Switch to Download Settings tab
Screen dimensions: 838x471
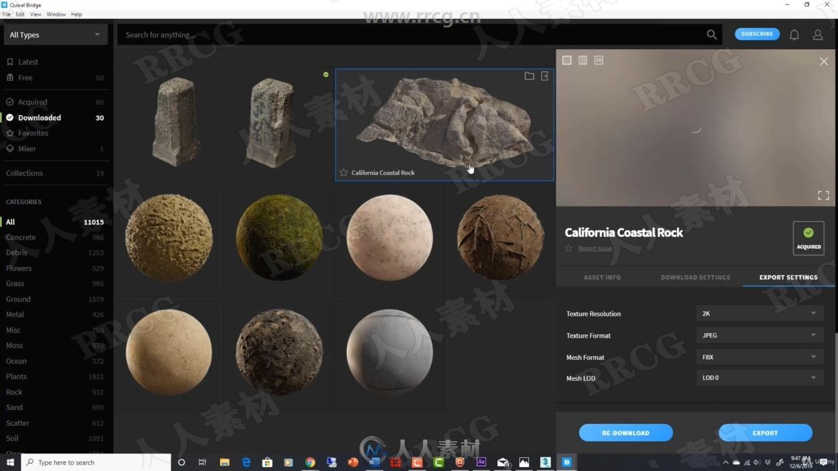695,277
